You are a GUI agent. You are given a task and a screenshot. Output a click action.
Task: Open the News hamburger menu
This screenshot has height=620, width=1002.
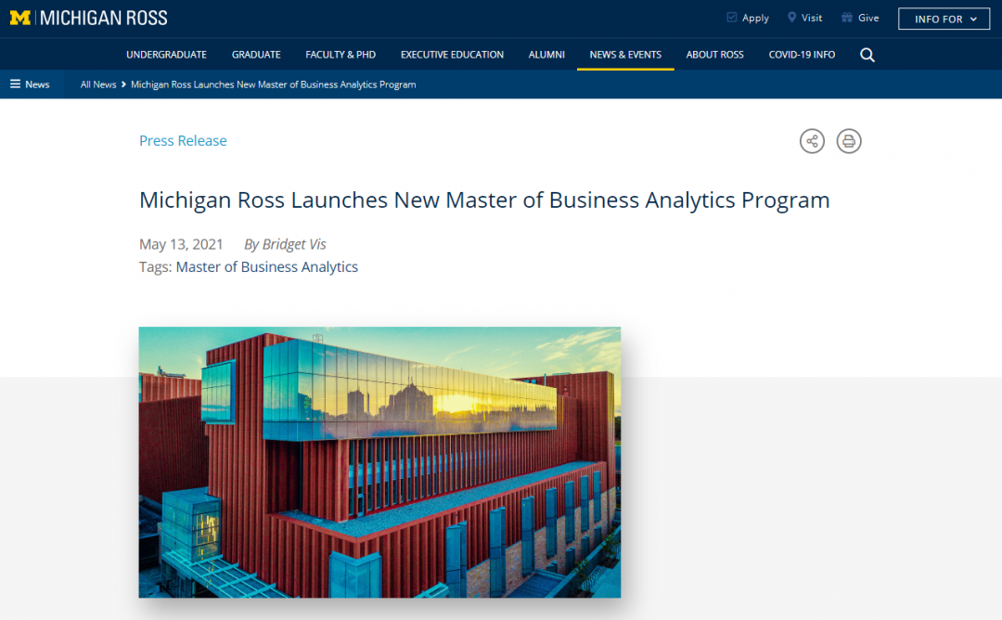tap(30, 84)
